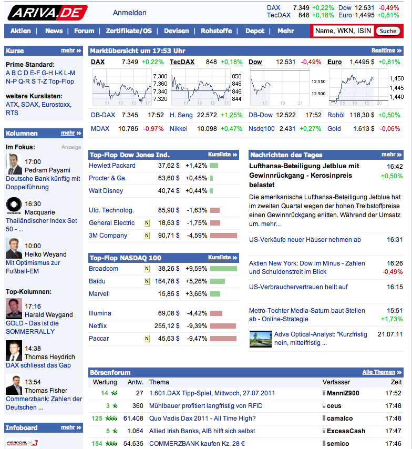Click the red bar for Netflix -9,39%
The width and height of the screenshot is (412, 449).
[223, 326]
